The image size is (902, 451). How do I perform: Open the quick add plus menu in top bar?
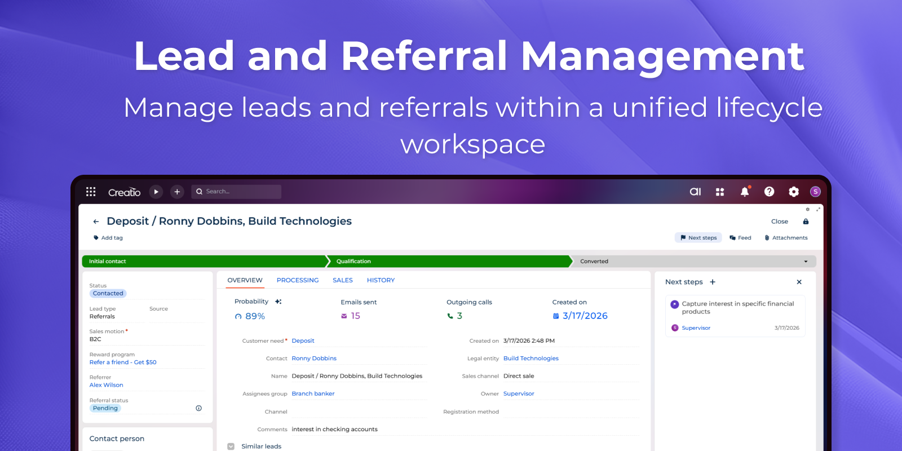tap(177, 192)
